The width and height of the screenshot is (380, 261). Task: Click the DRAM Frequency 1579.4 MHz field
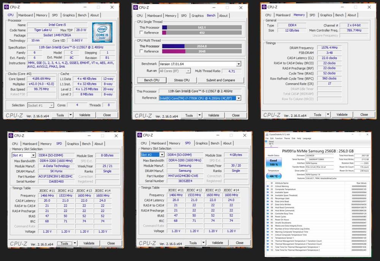(329, 48)
